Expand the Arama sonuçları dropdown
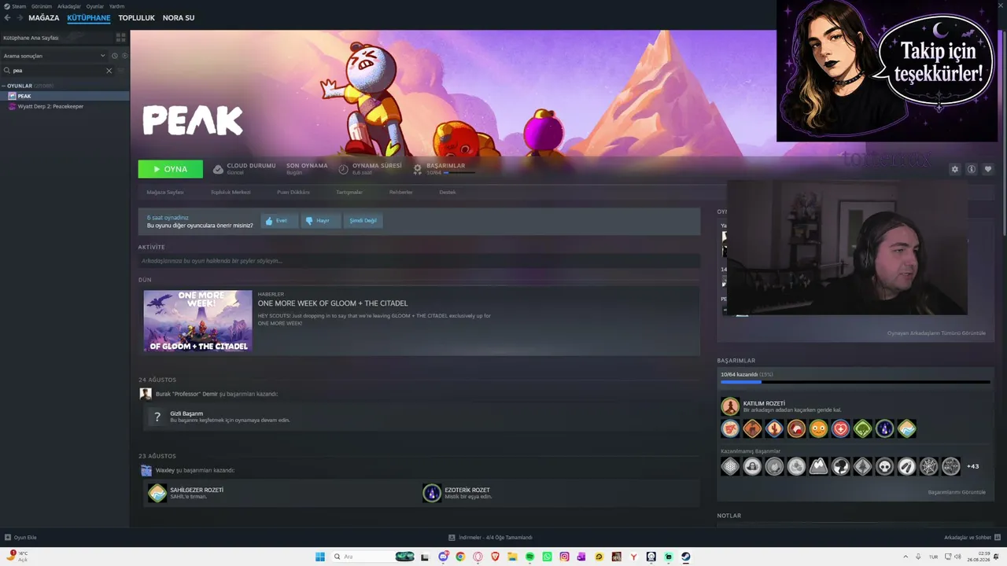Image resolution: width=1007 pixels, height=566 pixels. pyautogui.click(x=54, y=56)
